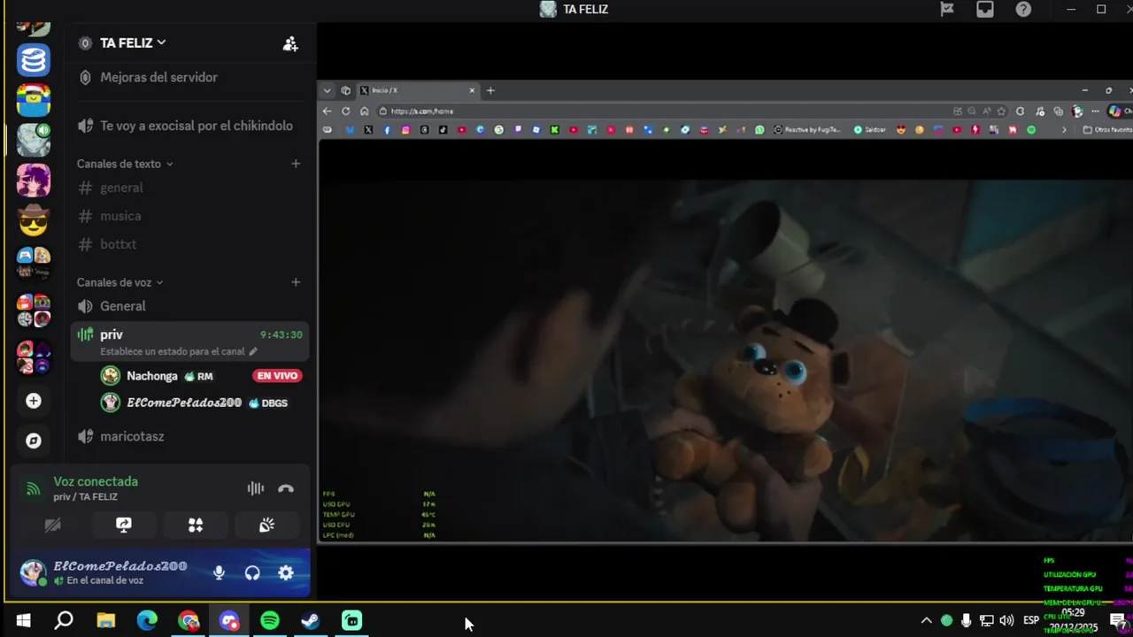Open File Explorer from the taskbar
The image size is (1133, 637).
pos(106,621)
